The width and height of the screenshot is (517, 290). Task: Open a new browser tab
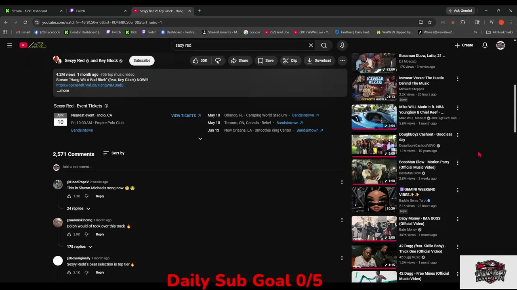[x=199, y=11]
